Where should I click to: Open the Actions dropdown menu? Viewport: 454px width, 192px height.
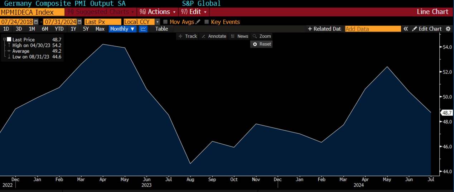[158, 12]
